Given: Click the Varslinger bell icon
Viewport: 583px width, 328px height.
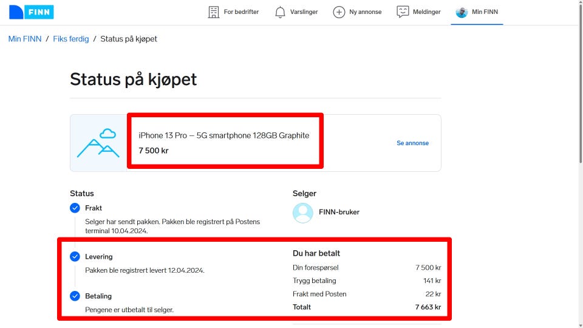Looking at the screenshot, I should click(280, 12).
